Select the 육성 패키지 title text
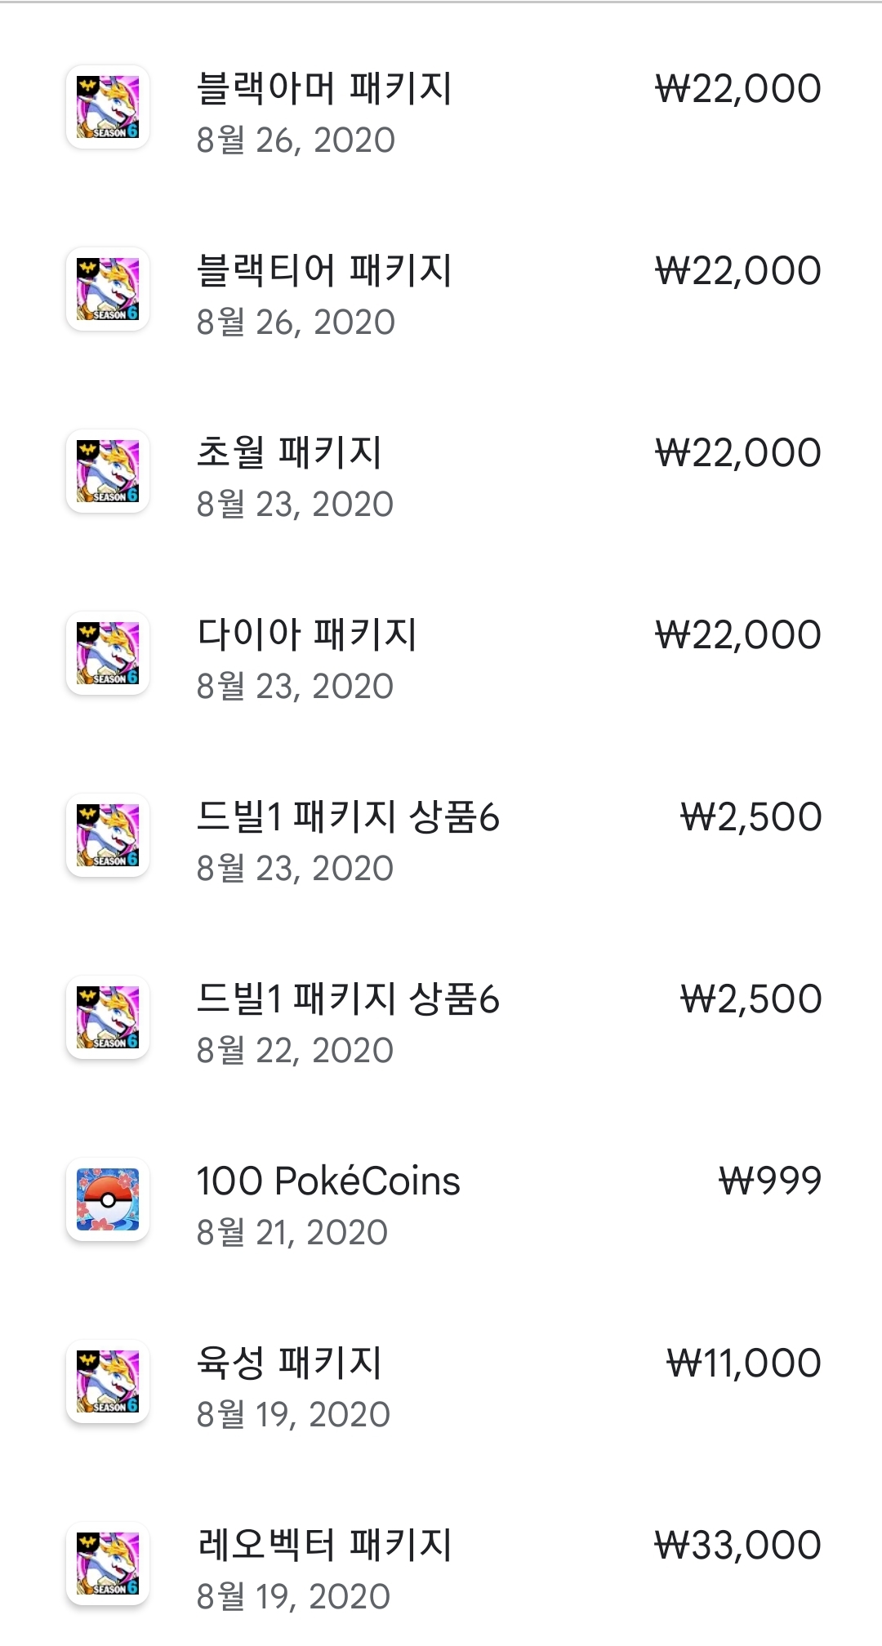The image size is (882, 1646). pos(289,1363)
